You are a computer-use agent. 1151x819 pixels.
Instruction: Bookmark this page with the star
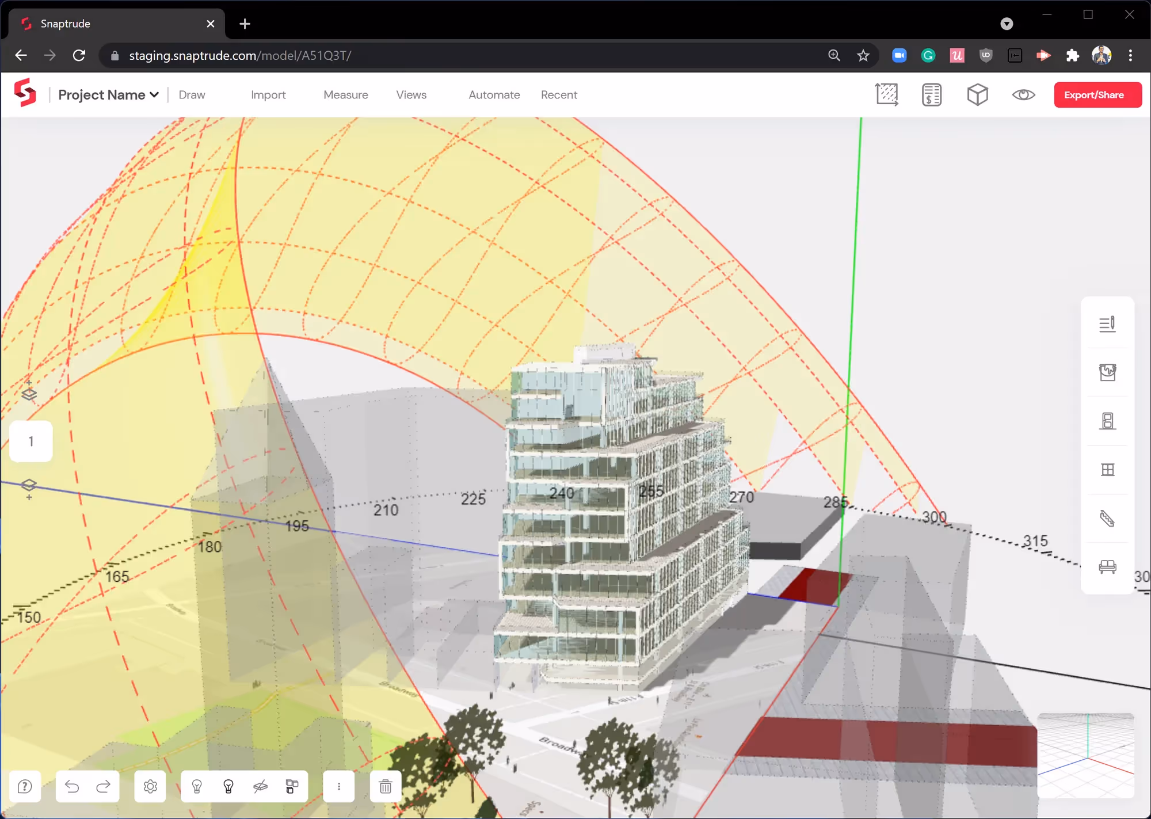point(863,55)
